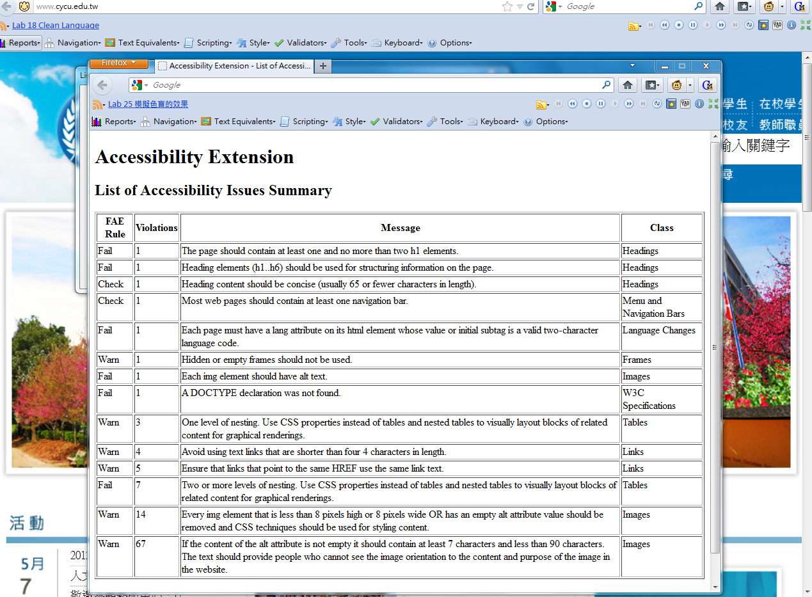Click 'A DOCTYPE declaration was not found.' cell
The width and height of the screenshot is (812, 597).
coord(401,399)
